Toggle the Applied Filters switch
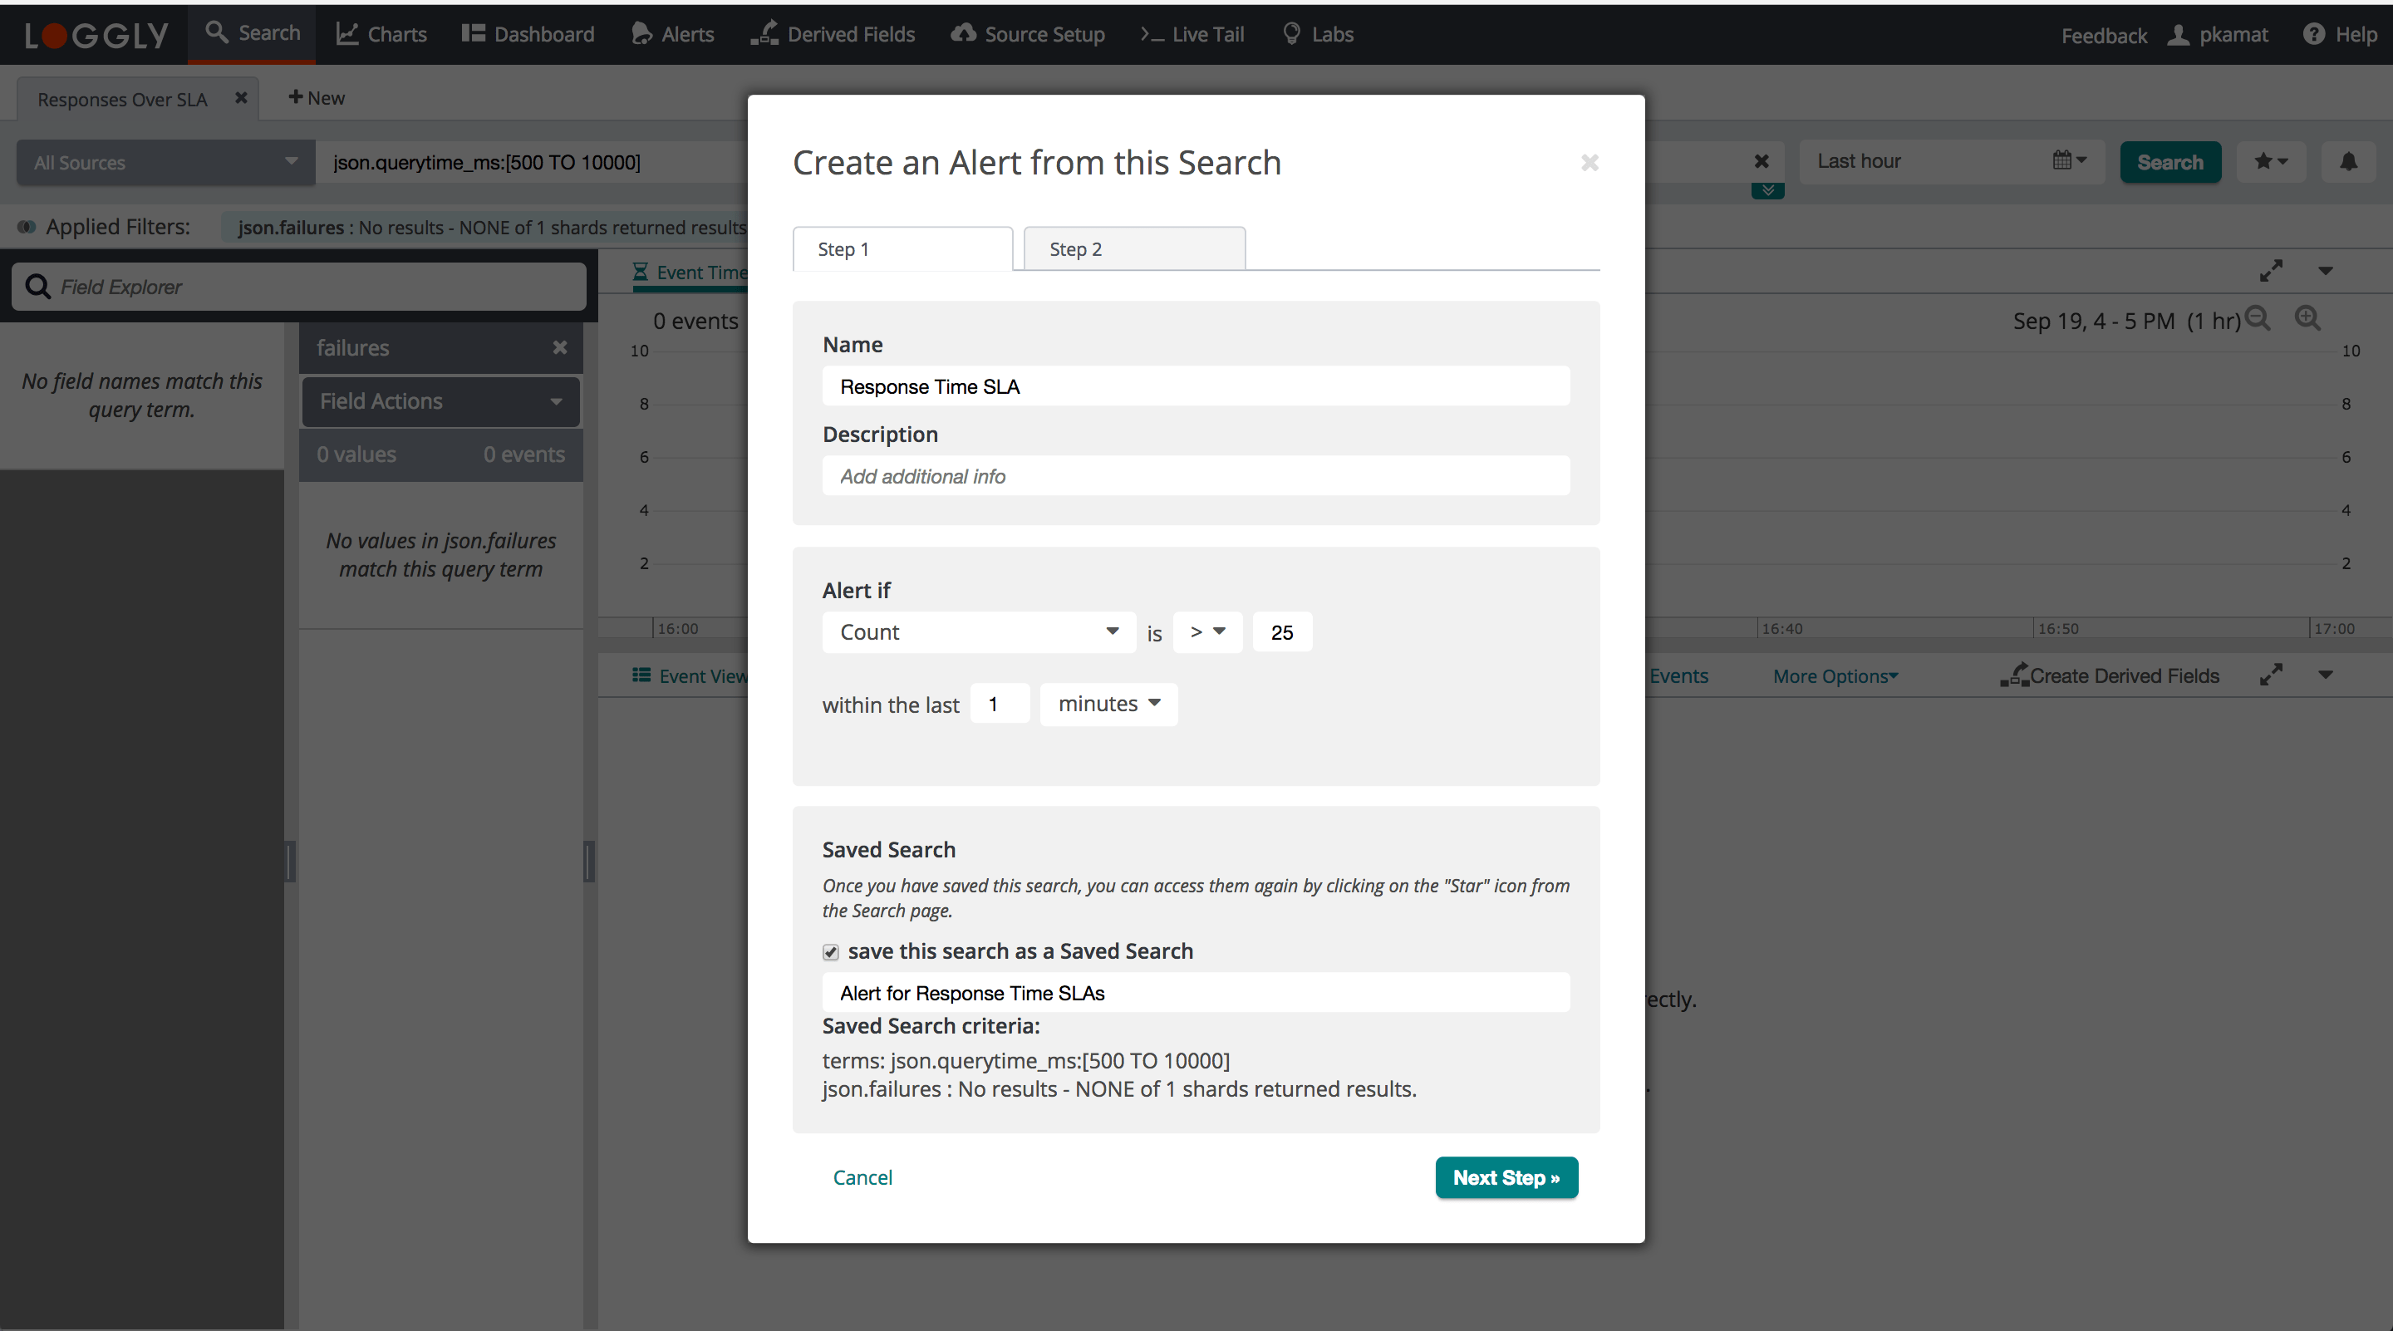 [26, 227]
